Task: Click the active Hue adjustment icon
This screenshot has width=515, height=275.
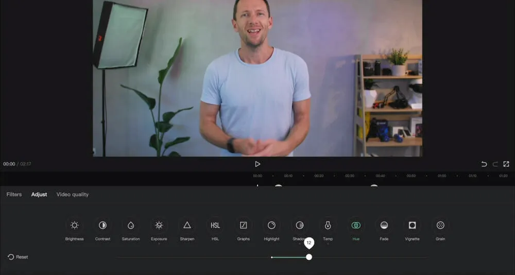Action: (x=356, y=226)
